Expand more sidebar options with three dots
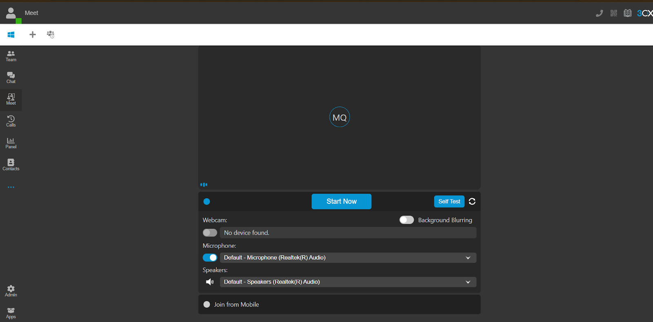653x322 pixels. [x=11, y=187]
